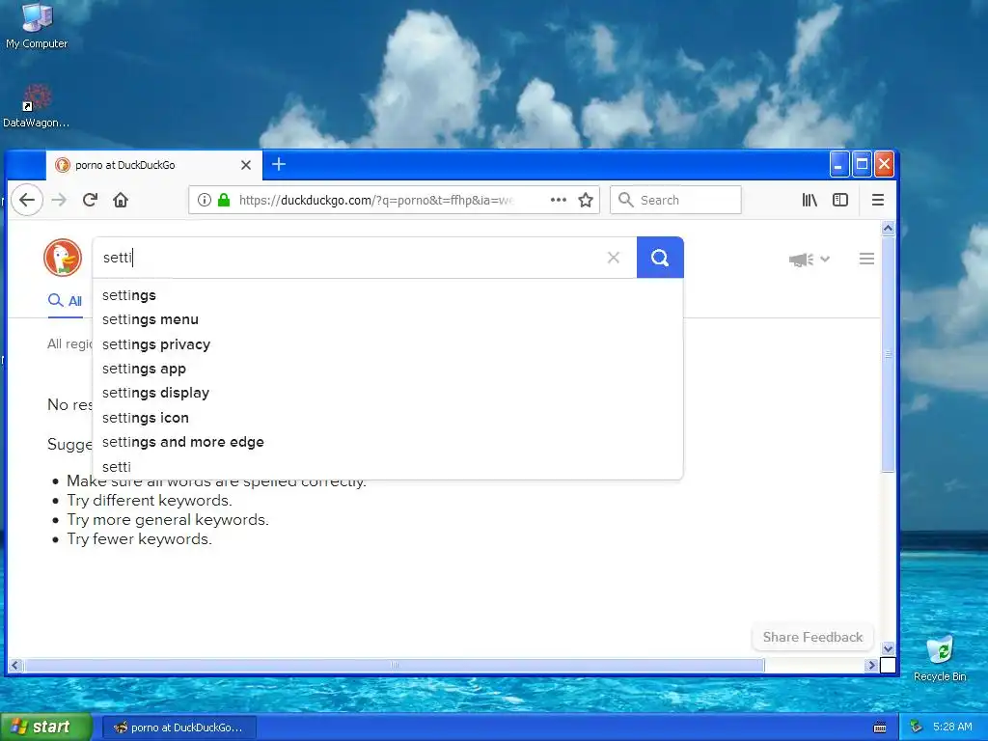Open the megaphone news dropdown
This screenshot has height=741, width=988.
tap(810, 259)
